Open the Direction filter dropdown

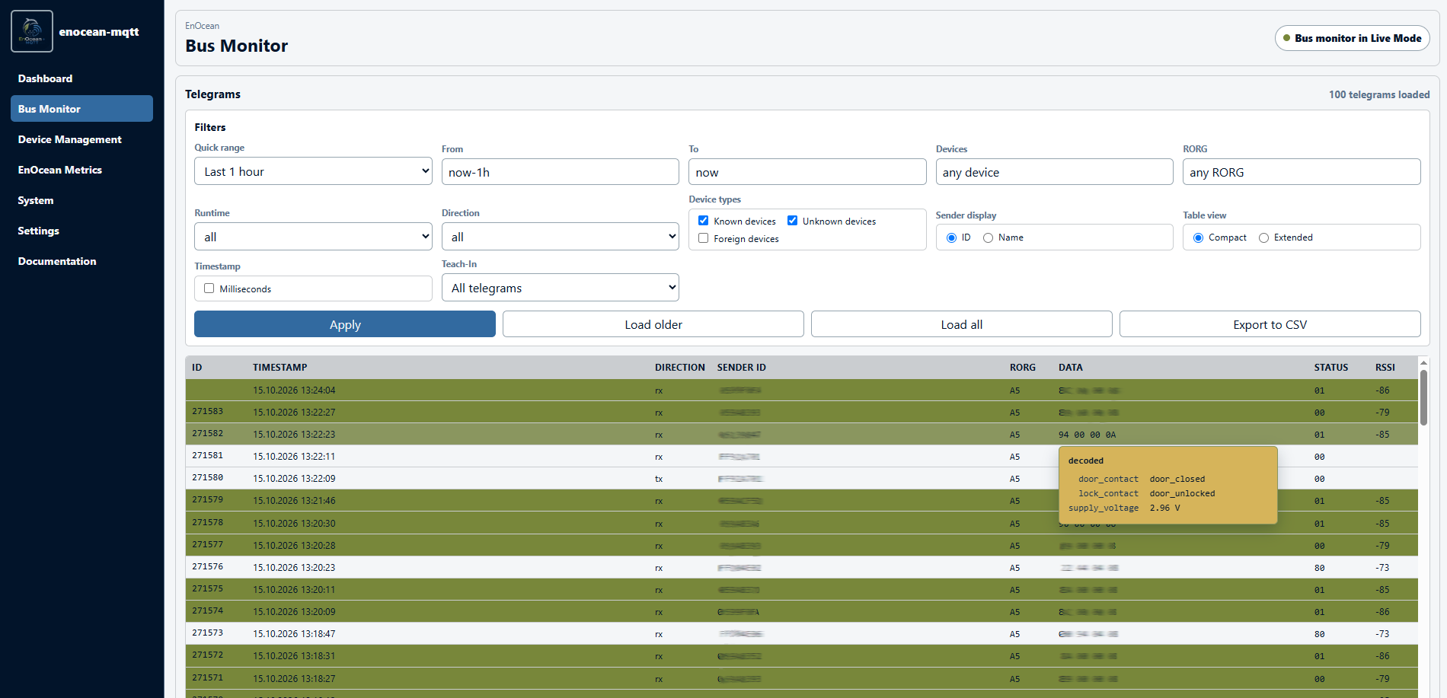point(561,237)
